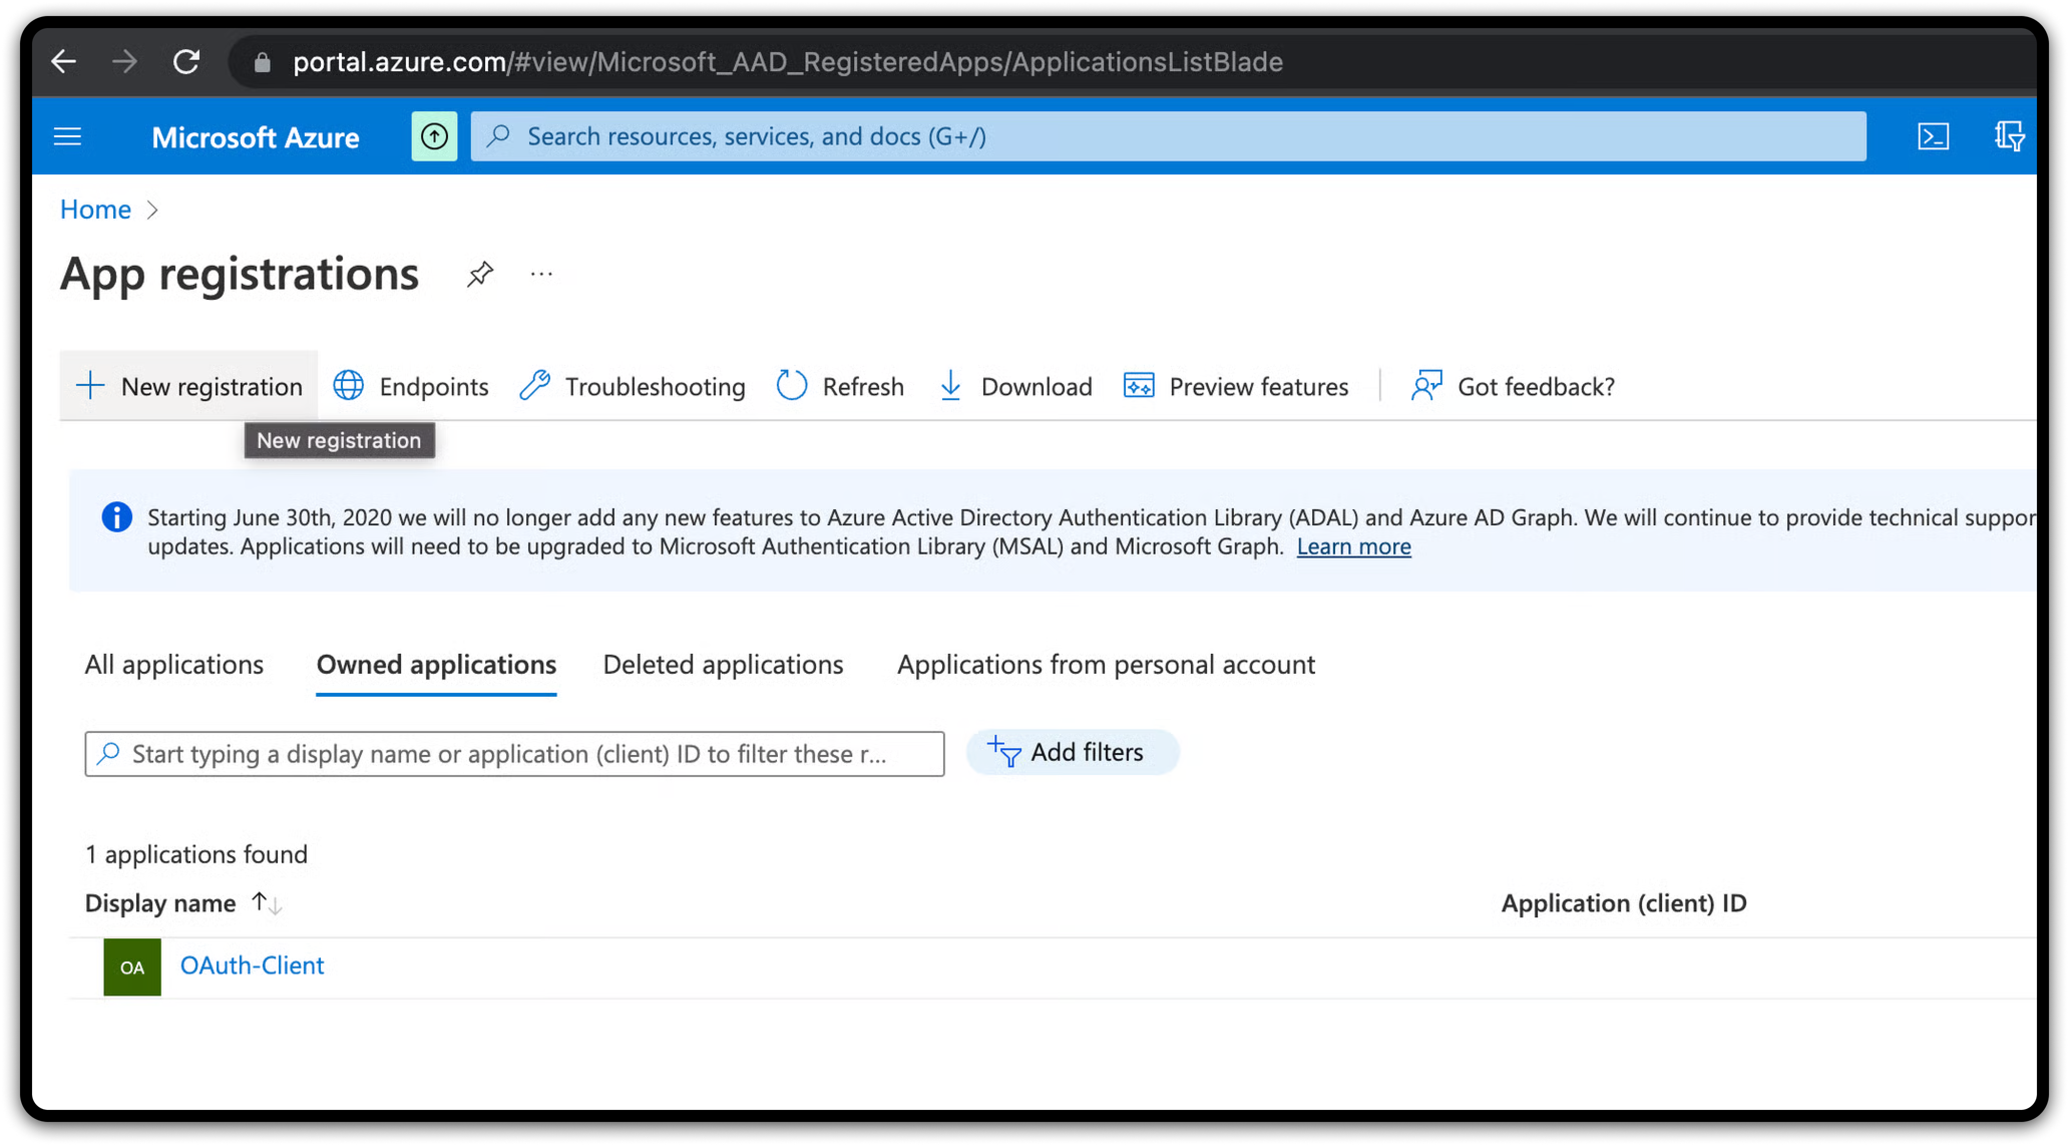Download the applications list
This screenshot has height=1146, width=2069.
1015,387
